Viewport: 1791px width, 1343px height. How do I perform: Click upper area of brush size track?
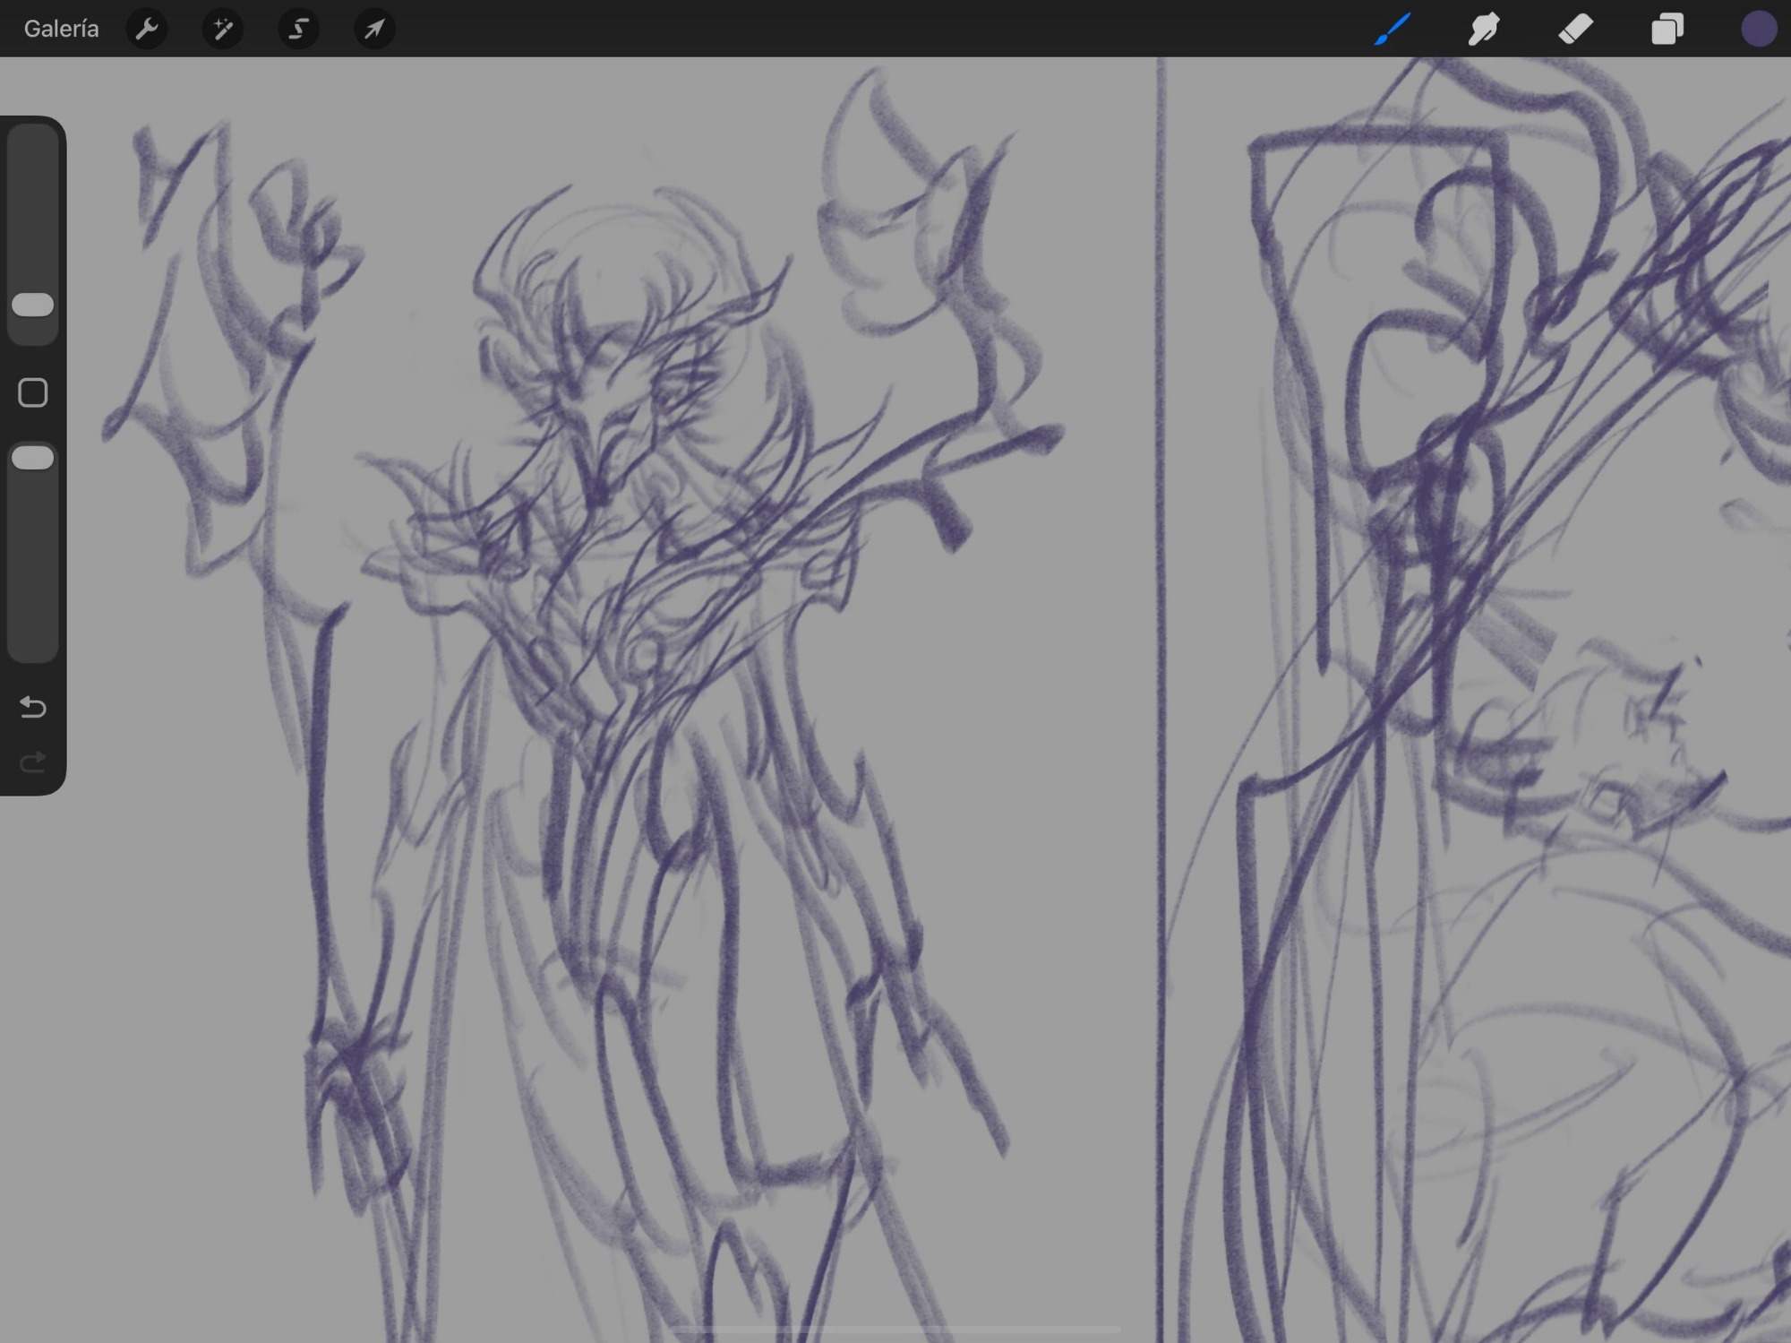[33, 197]
